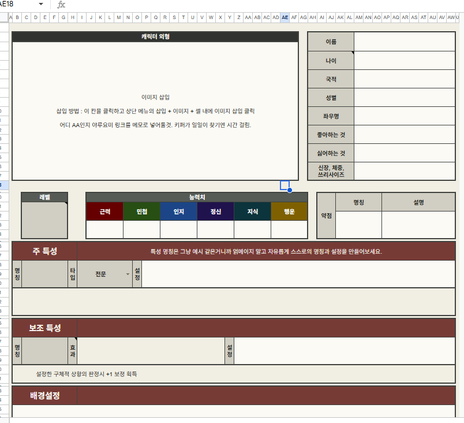Select column AE header
This screenshot has width=464, height=423.
(285, 17)
